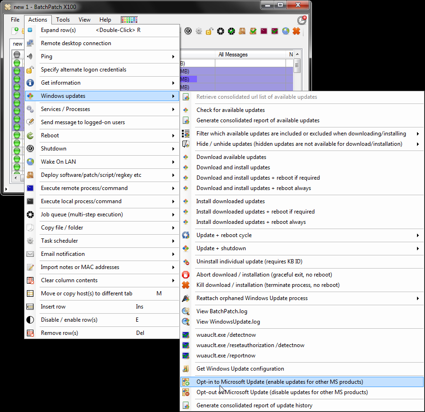425x412 pixels.
Task: Click the Expand row(s) menu icon
Action: 30,30
